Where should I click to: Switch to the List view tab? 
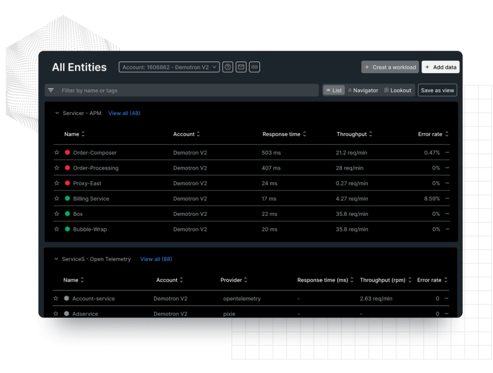333,90
